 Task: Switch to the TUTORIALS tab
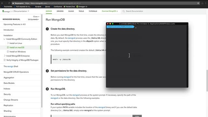click(93, 11)
